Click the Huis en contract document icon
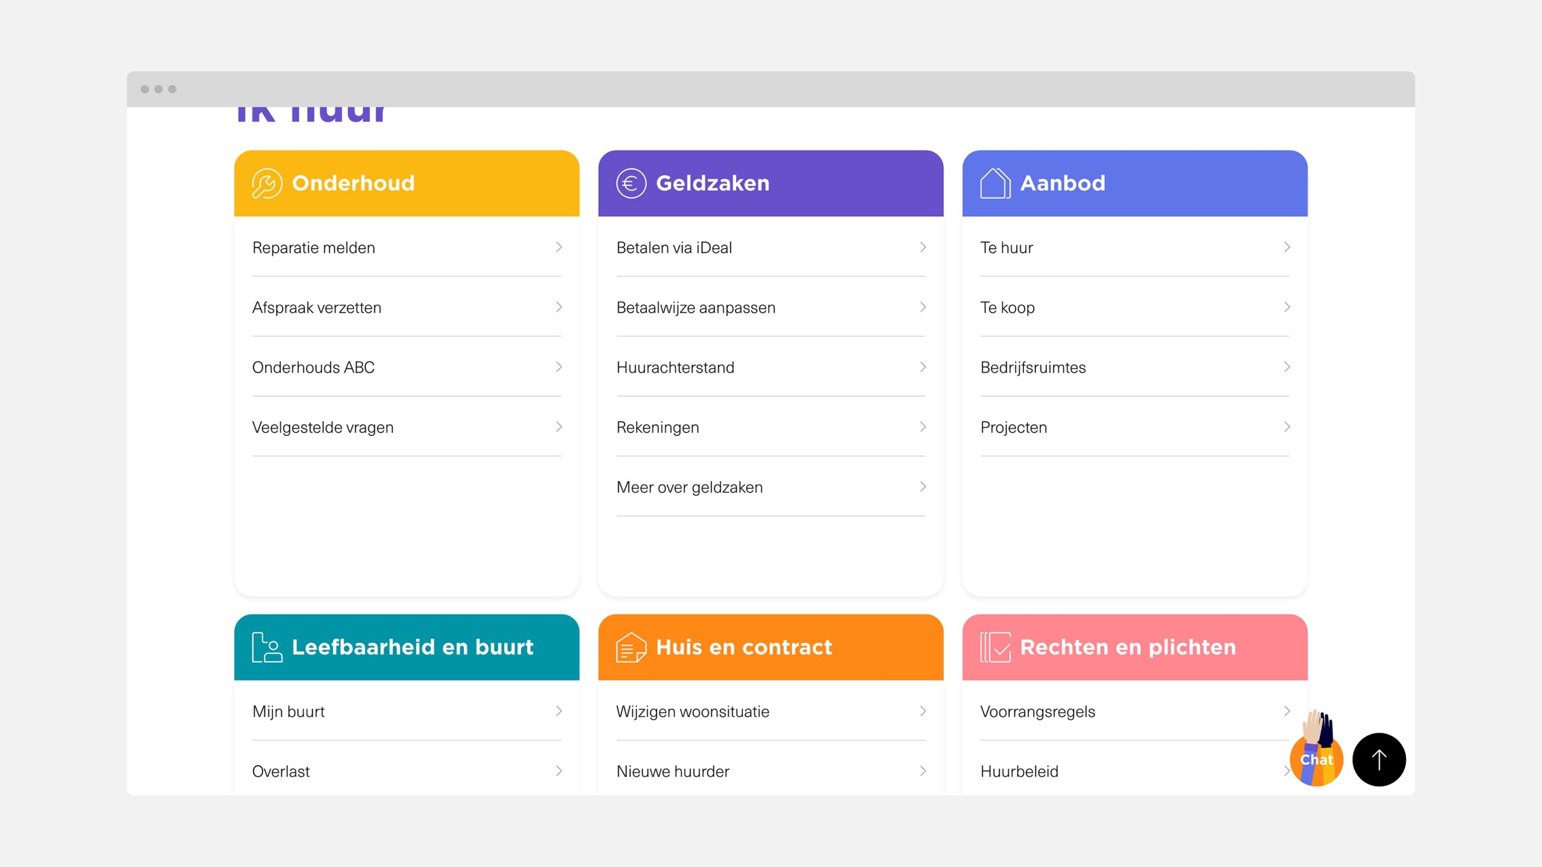Image resolution: width=1542 pixels, height=867 pixels. coord(631,647)
